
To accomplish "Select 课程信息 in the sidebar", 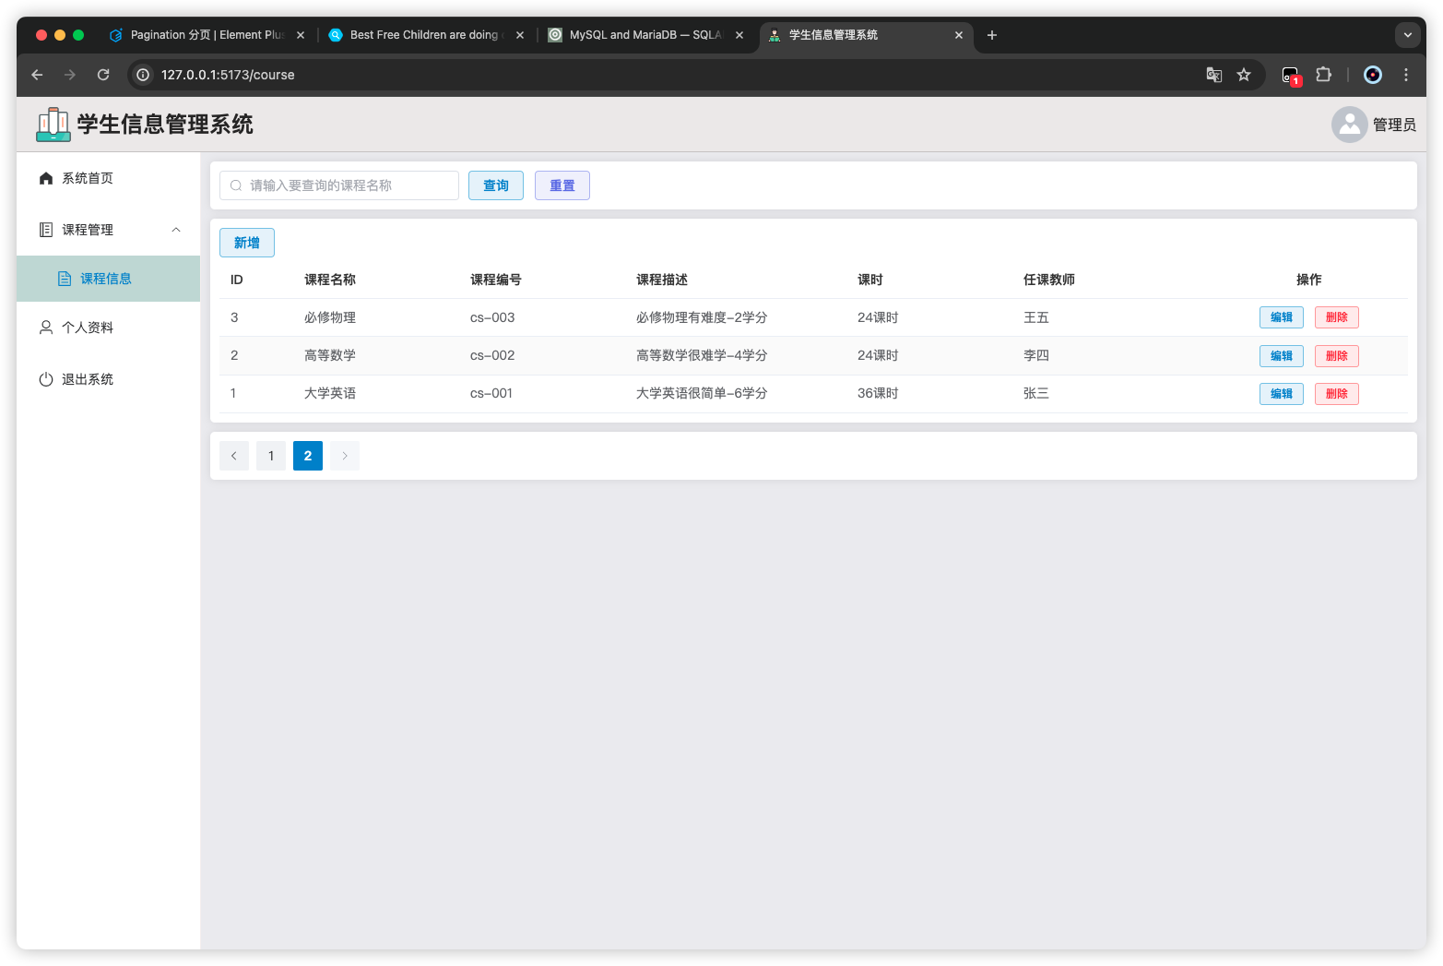I will pos(109,279).
